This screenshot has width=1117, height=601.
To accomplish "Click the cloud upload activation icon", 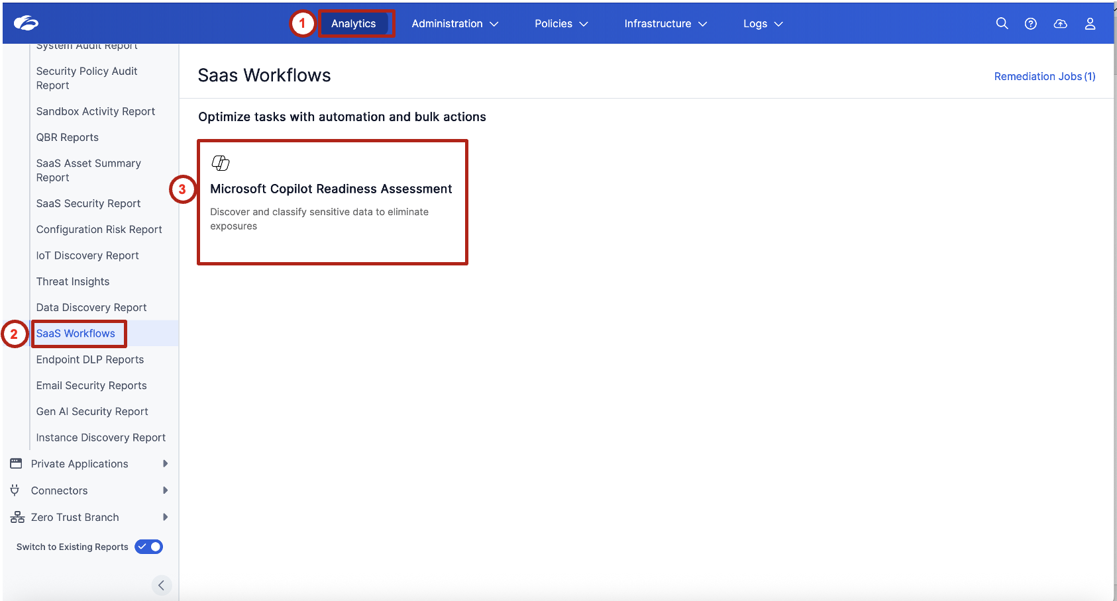I will 1060,24.
